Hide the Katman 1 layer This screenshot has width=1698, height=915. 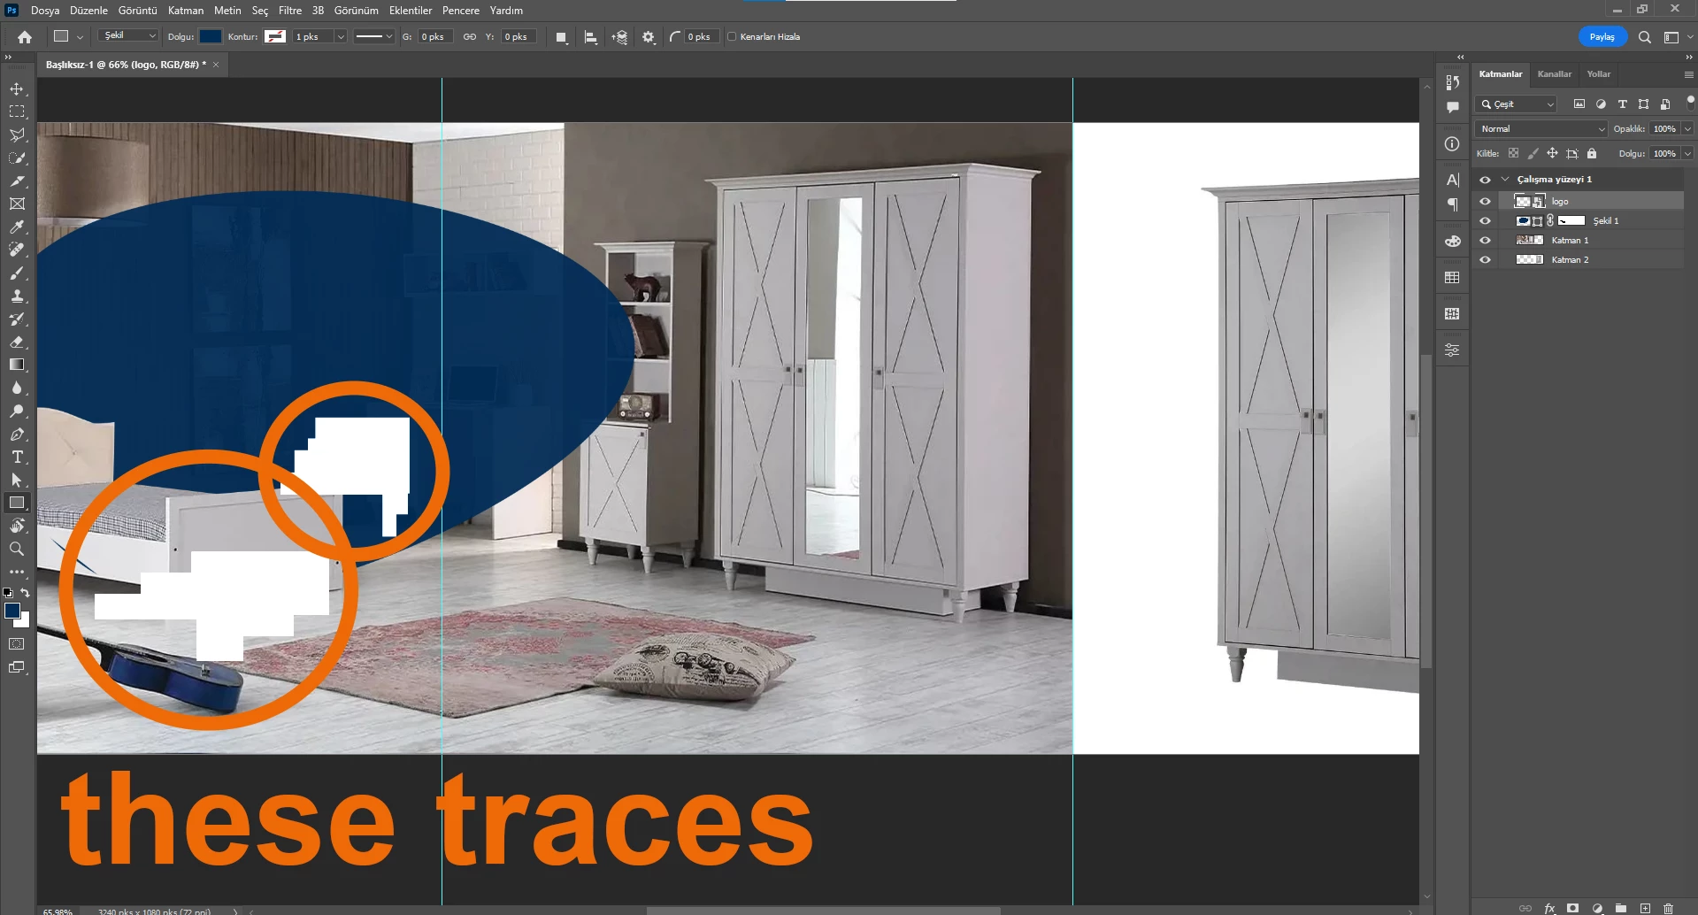(1485, 241)
